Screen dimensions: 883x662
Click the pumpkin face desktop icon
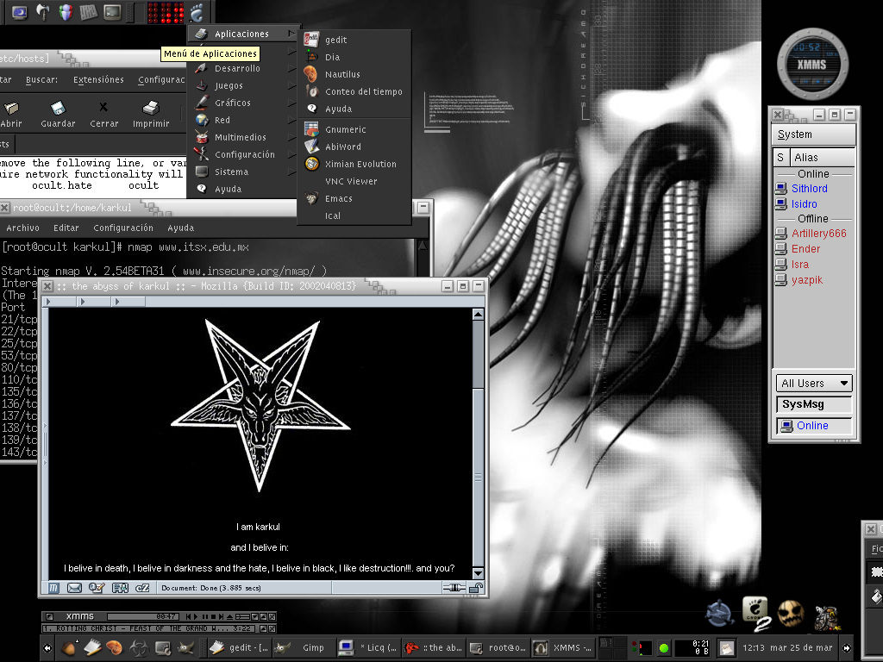click(x=791, y=614)
